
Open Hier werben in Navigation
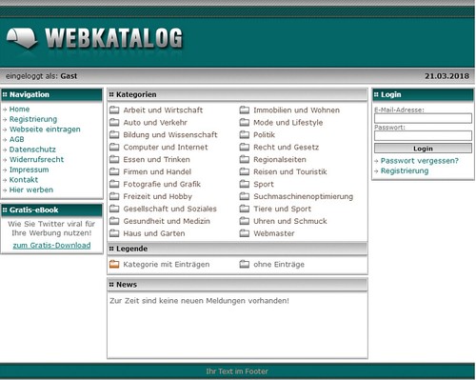[x=31, y=190]
